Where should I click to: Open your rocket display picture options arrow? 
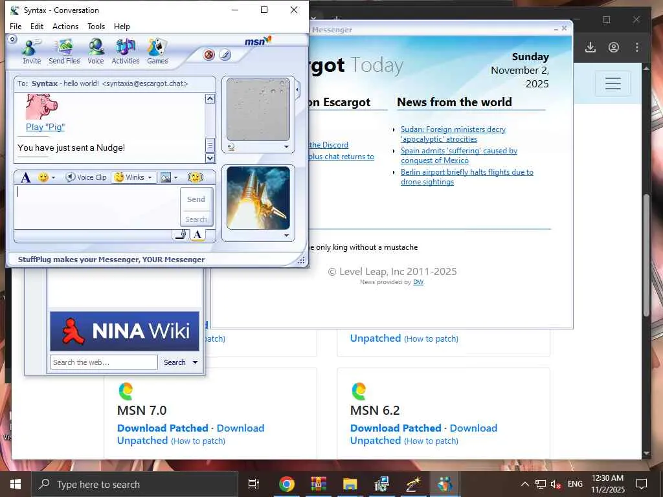[286, 236]
